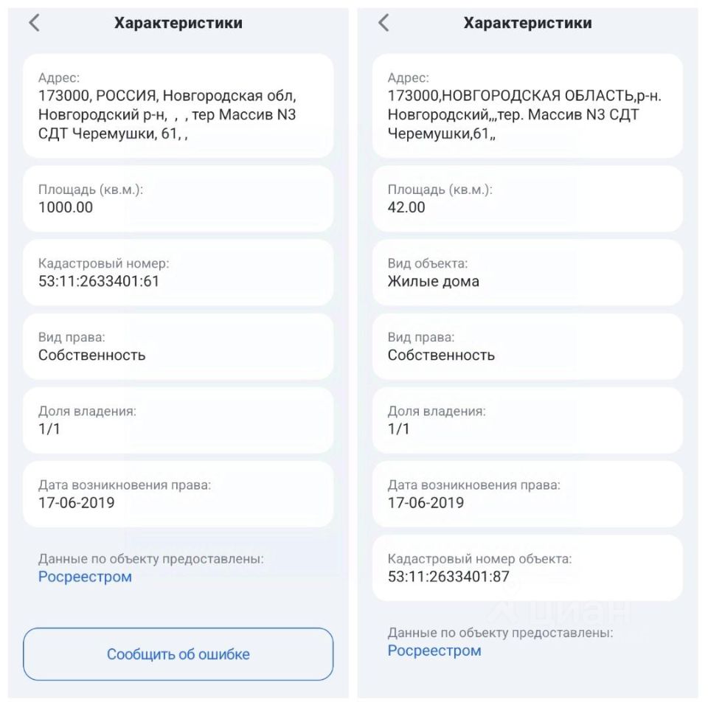Click Дата возникновения права card on the right screen
Screen dimensions: 708x708
click(x=527, y=494)
